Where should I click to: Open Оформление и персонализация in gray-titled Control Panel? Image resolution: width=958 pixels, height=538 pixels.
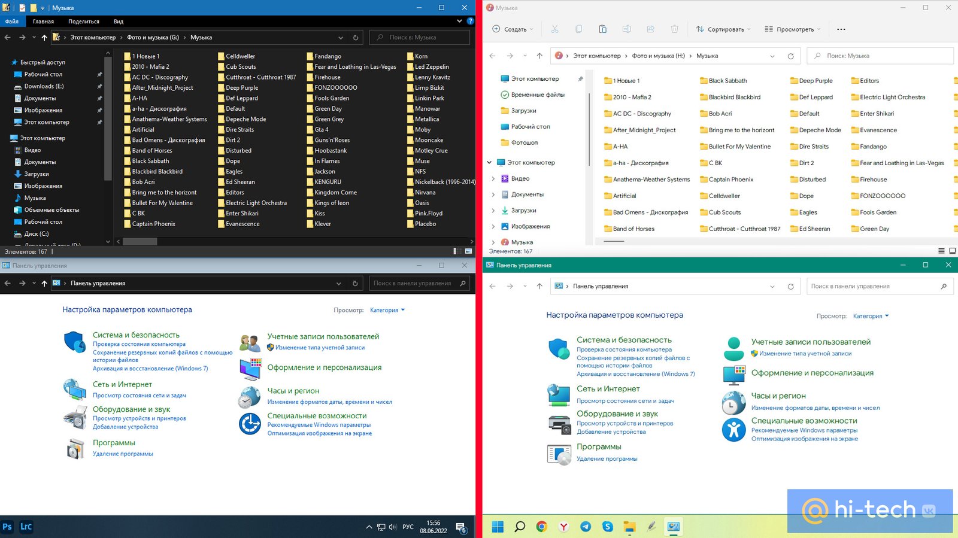[325, 367]
